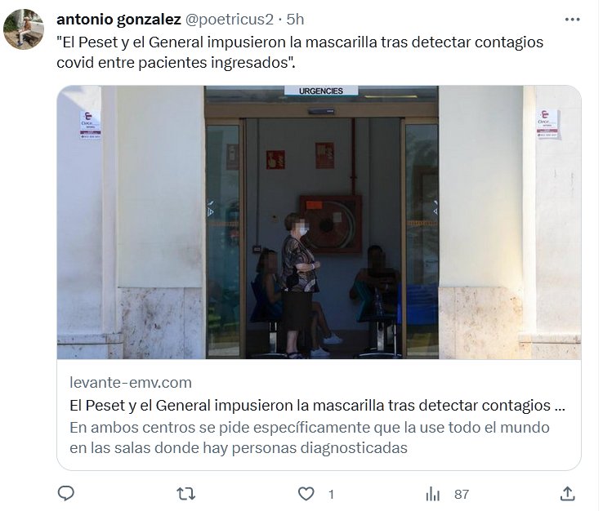The height and width of the screenshot is (511, 603).
Task: Click the URGENCIES sign in the photo
Action: pos(321,91)
